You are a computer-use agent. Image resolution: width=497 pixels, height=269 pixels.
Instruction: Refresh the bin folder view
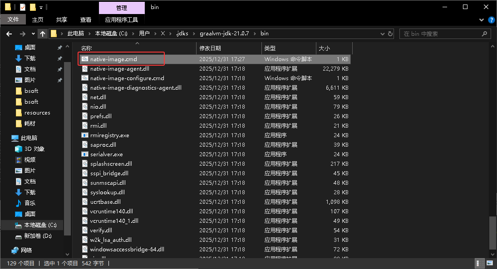390,34
